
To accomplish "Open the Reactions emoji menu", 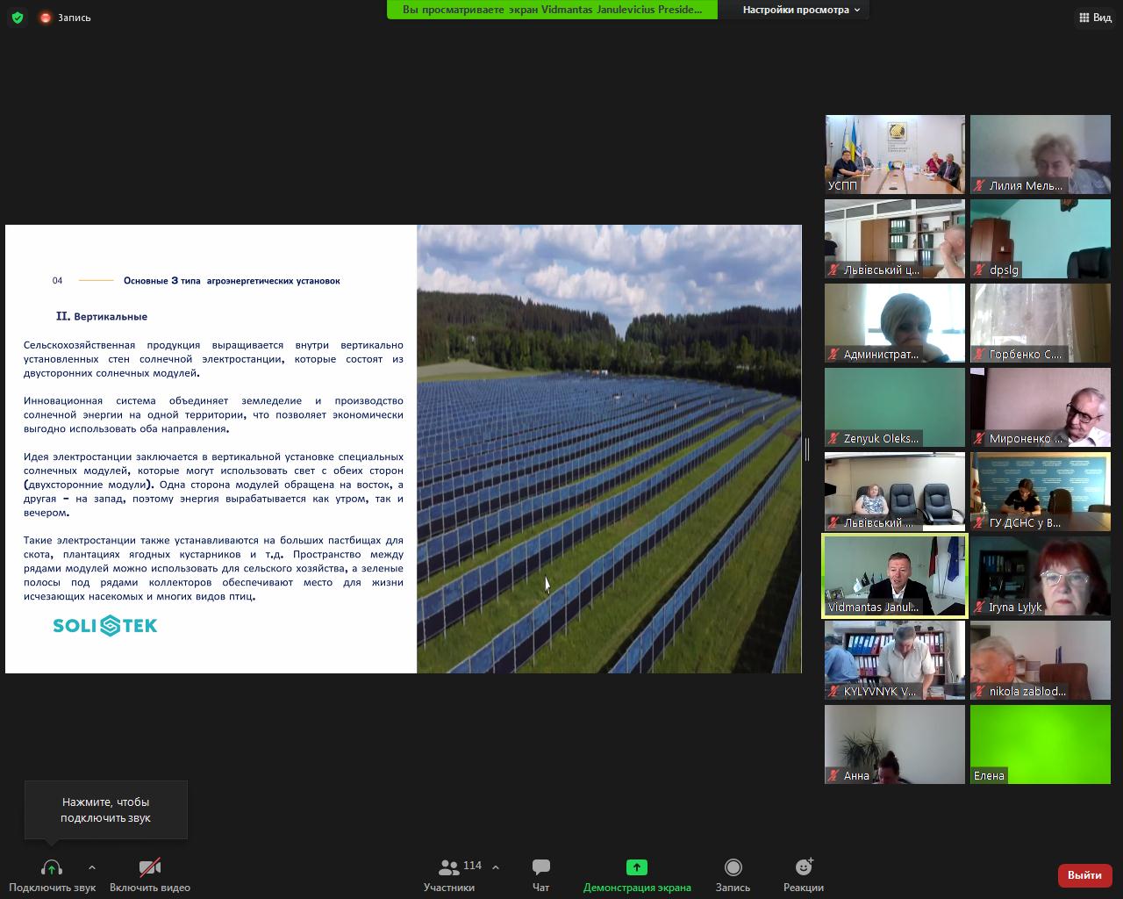I will 803,867.
